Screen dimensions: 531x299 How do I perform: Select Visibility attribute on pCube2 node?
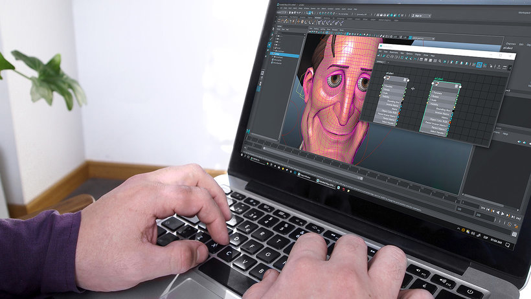(435, 104)
